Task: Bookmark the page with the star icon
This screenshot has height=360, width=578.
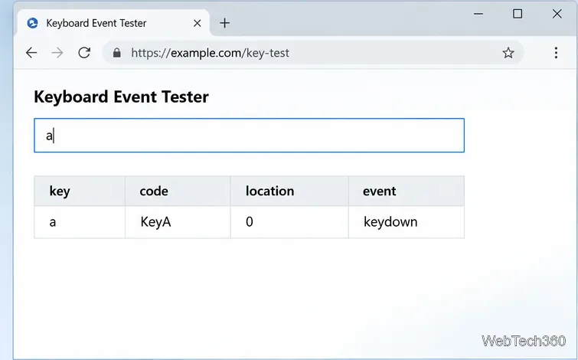Action: pos(508,53)
